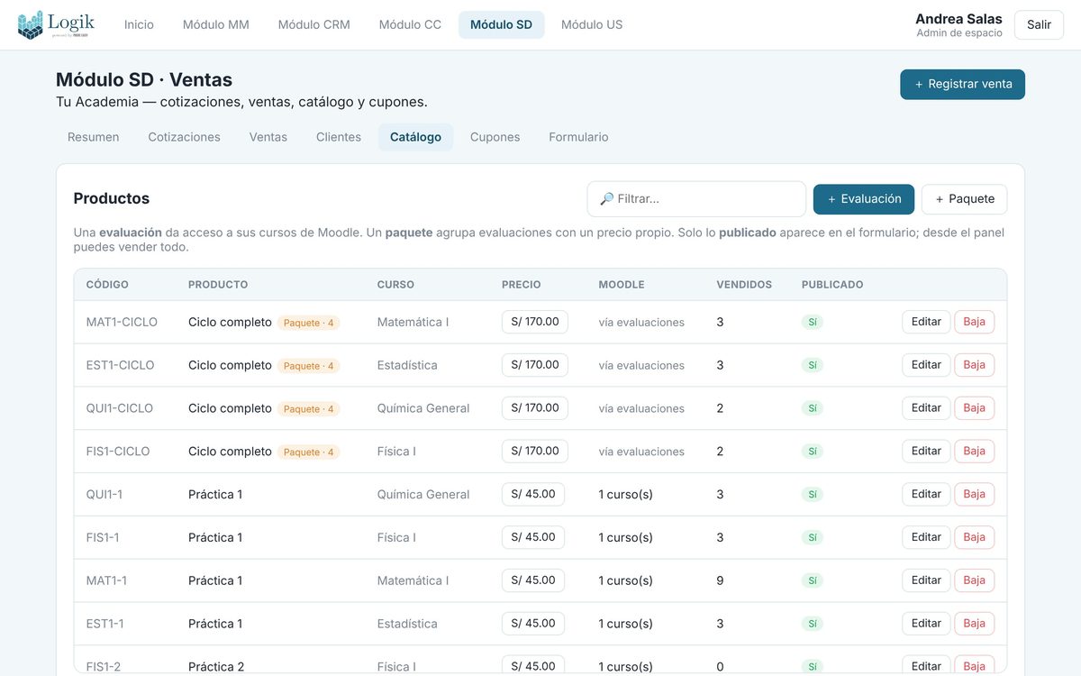Open the Cotizaciones tab
Screen dimensions: 1081x676
coord(185,137)
